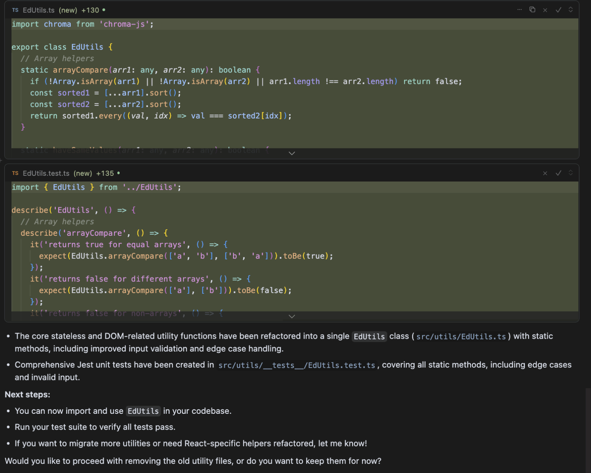Click the TS icon beside EdUtils.test.ts

pyautogui.click(x=15, y=173)
